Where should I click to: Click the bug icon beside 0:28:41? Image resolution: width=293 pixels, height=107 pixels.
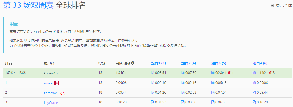229,73
